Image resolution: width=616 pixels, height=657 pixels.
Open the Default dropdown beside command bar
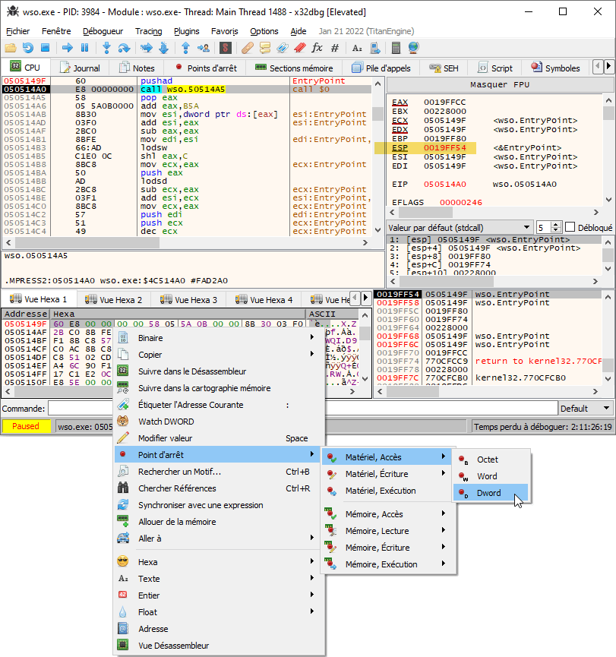[x=583, y=408]
